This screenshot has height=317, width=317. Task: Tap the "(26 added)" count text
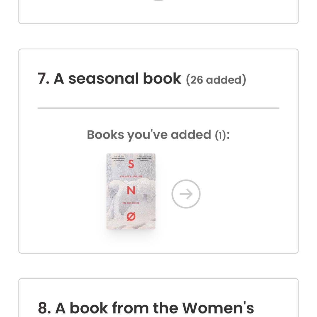216,80
